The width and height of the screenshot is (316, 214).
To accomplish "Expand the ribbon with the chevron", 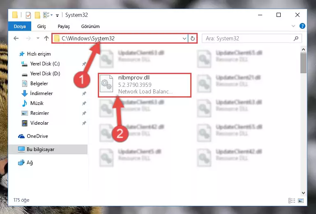I will click(x=293, y=26).
